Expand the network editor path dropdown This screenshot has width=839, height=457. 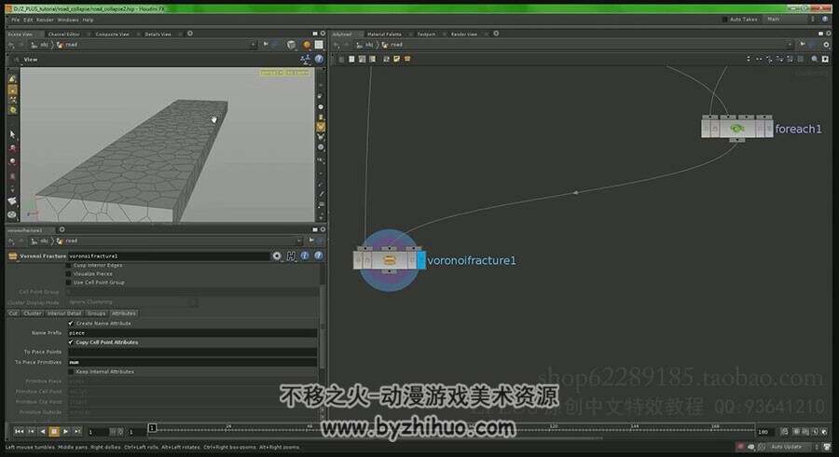[x=790, y=45]
